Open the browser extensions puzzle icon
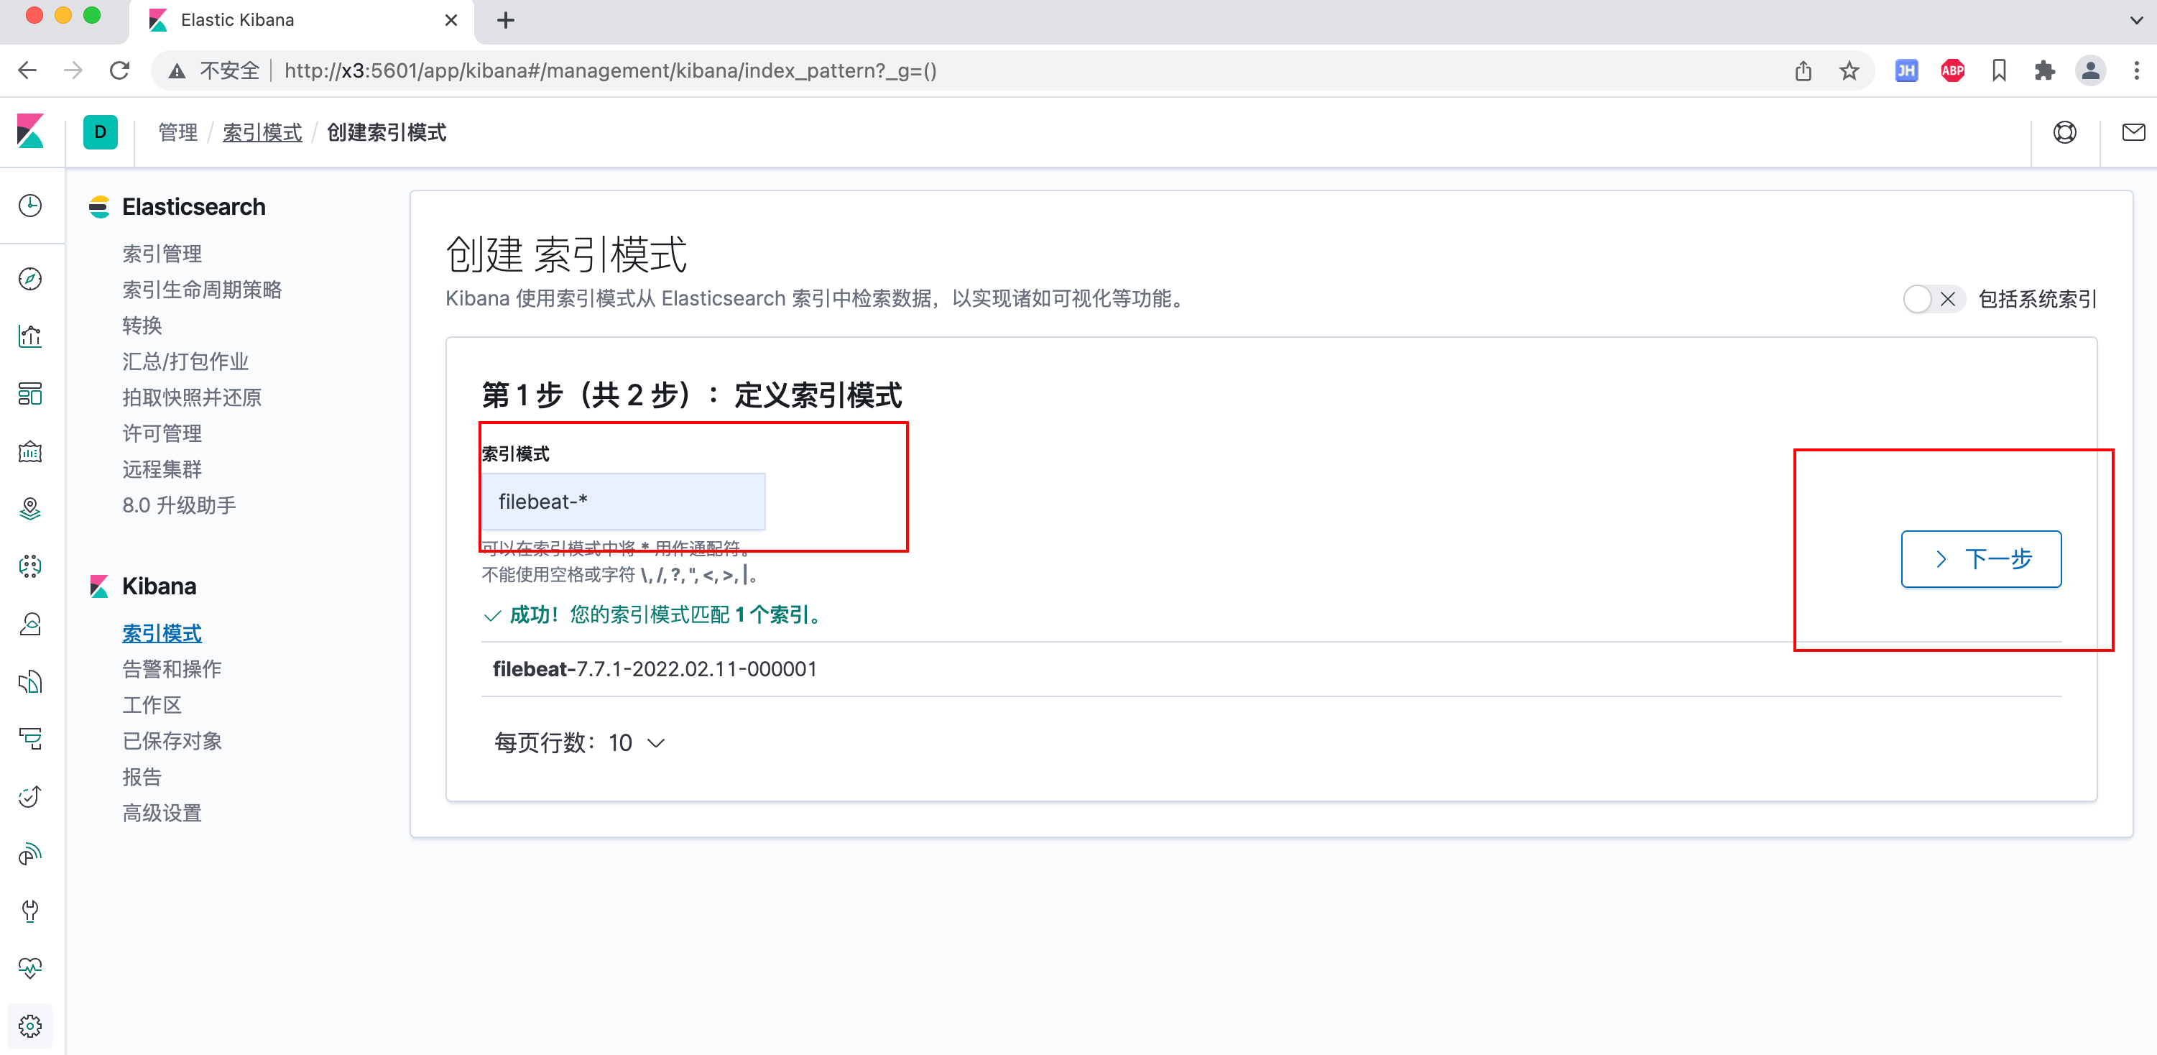2157x1055 pixels. 2044,71
